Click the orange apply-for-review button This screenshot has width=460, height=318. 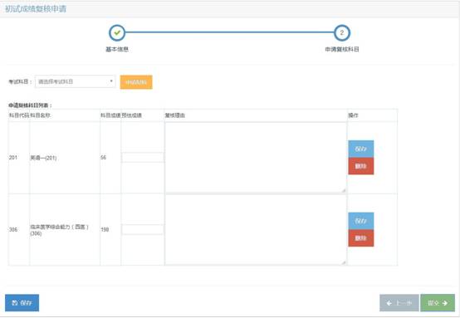(136, 82)
